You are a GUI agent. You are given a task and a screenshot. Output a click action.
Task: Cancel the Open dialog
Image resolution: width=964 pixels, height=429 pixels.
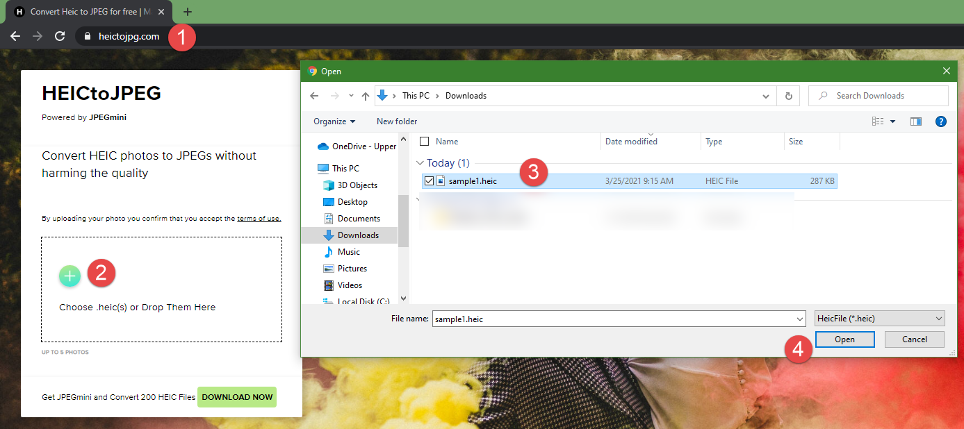coord(915,339)
